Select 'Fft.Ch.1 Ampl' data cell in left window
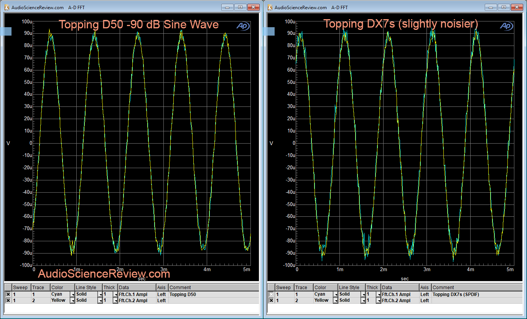This screenshot has height=319, width=527. (137, 294)
